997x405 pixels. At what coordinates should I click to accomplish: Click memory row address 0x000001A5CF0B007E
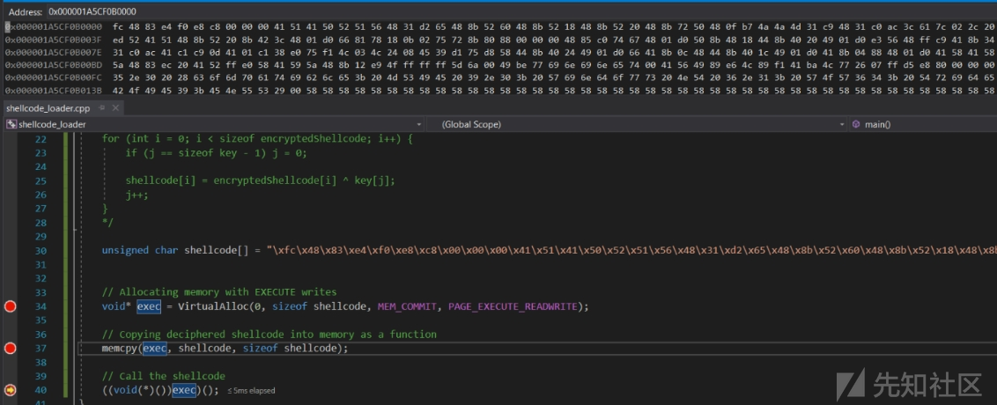coord(54,52)
